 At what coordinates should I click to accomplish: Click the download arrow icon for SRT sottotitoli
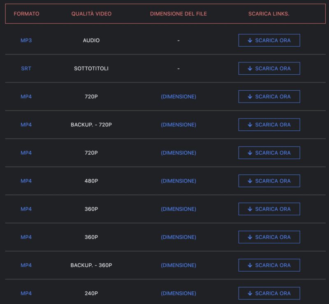pos(250,69)
